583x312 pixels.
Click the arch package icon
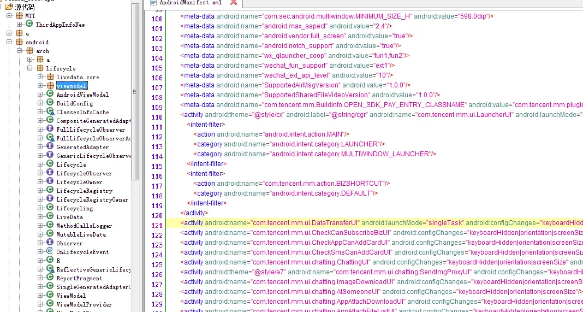29,51
